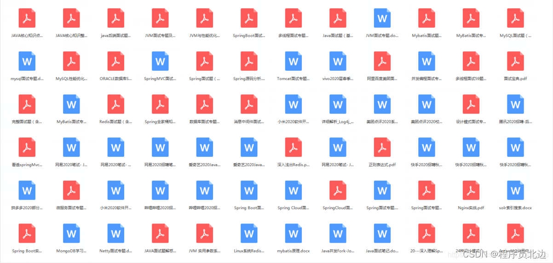553x263 pixels.
Task: Select the 设计模式面试专 PDF icon
Action: point(471,104)
